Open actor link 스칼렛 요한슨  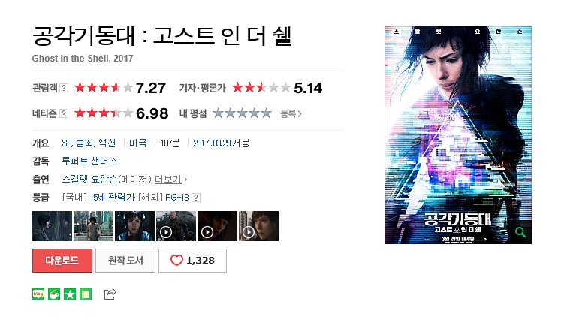89,179
